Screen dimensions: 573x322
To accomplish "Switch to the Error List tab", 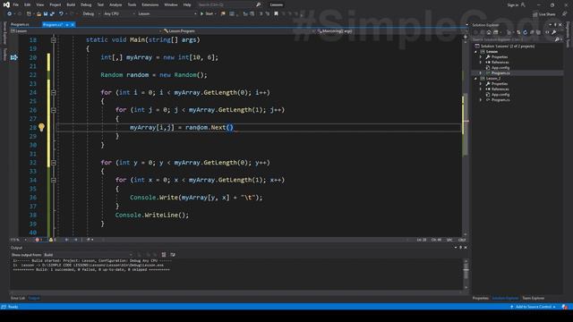I will (18, 298).
